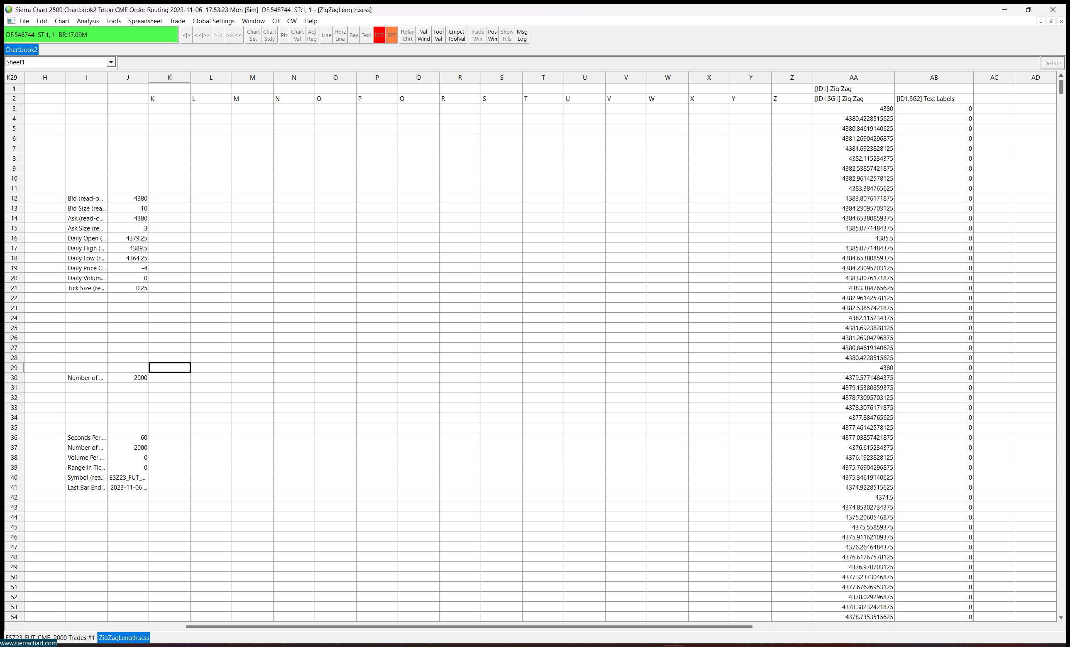1070x647 pixels.
Task: Click the Chartbook2 tab button
Action: (21, 49)
